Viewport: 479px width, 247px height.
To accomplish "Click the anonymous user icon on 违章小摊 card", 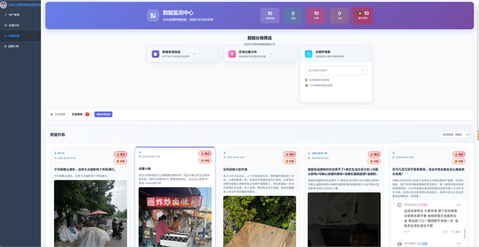I will coord(140,152).
